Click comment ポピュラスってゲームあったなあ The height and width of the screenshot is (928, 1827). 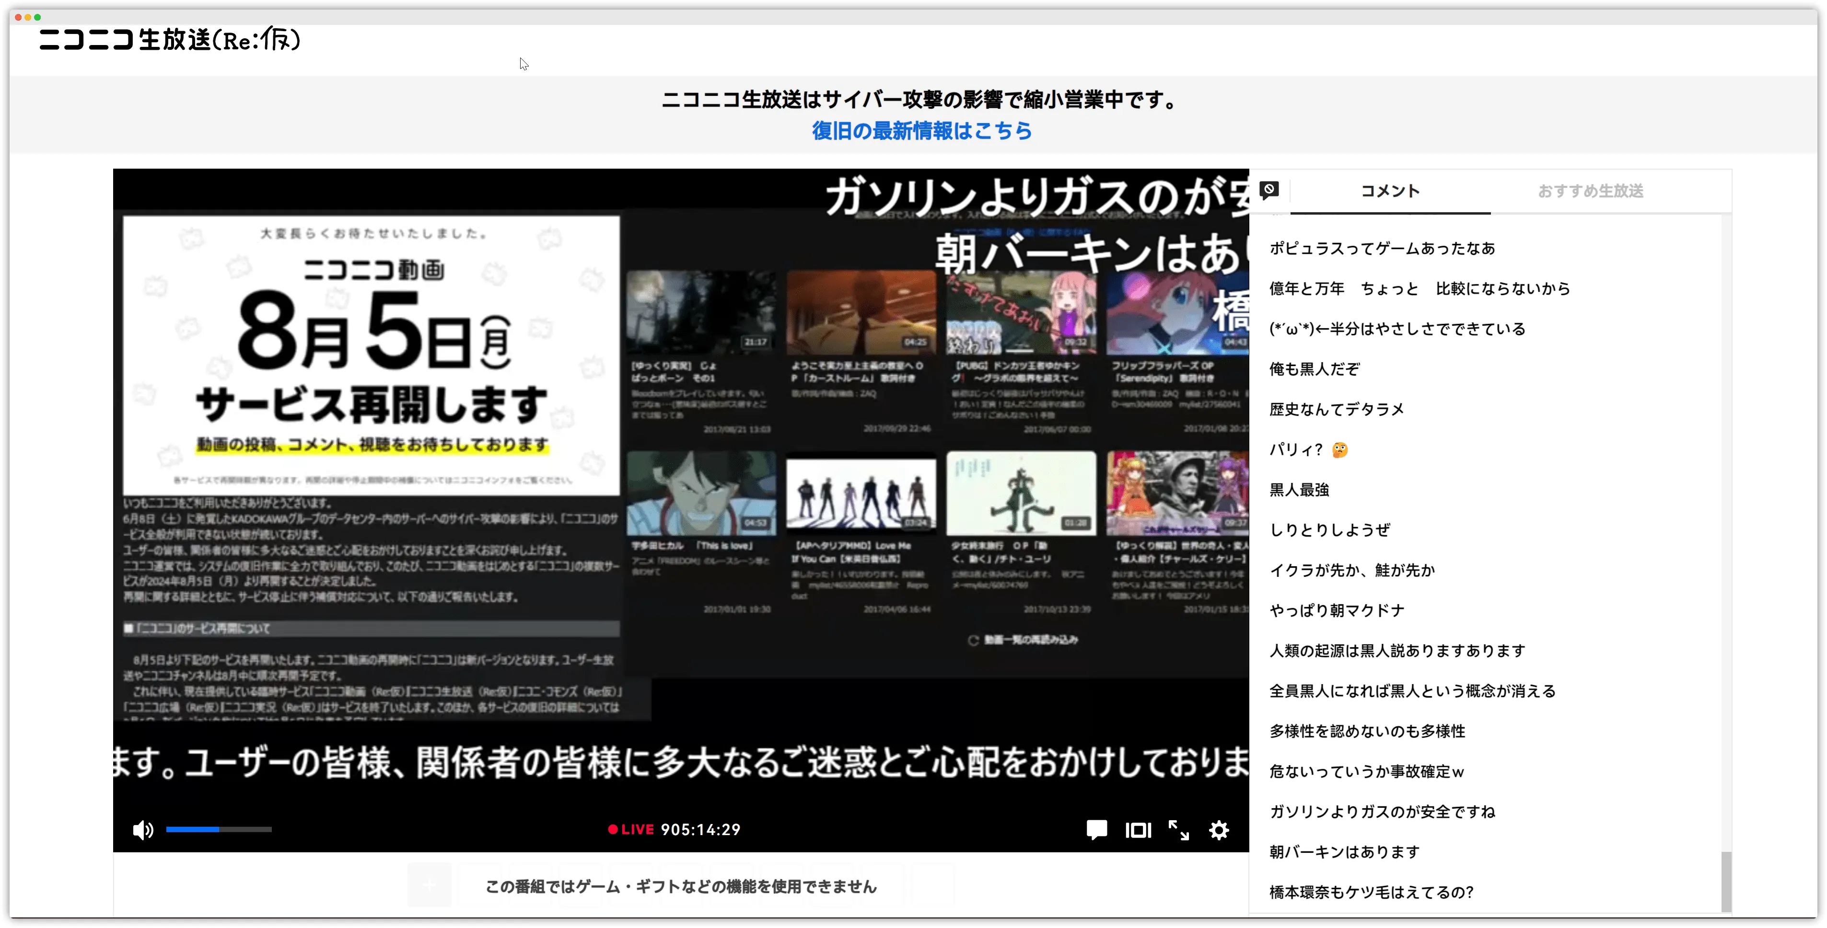(x=1382, y=248)
